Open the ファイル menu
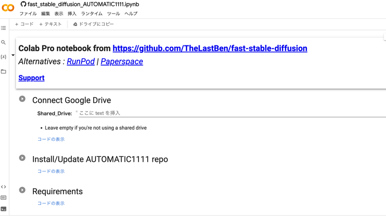The width and height of the screenshot is (386, 216). point(28,14)
